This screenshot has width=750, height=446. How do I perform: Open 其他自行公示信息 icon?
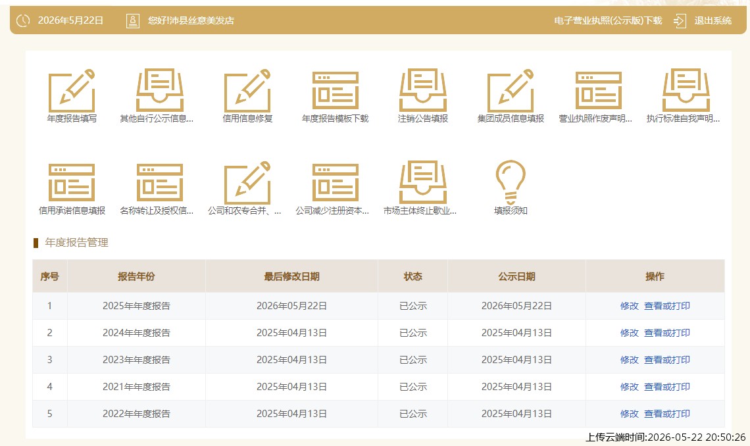pyautogui.click(x=160, y=90)
